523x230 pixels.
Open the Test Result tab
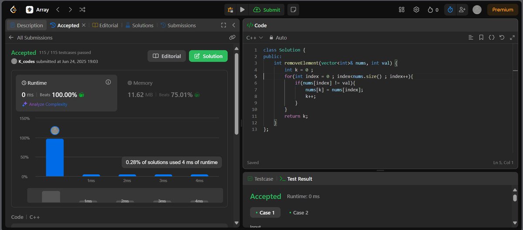296,179
